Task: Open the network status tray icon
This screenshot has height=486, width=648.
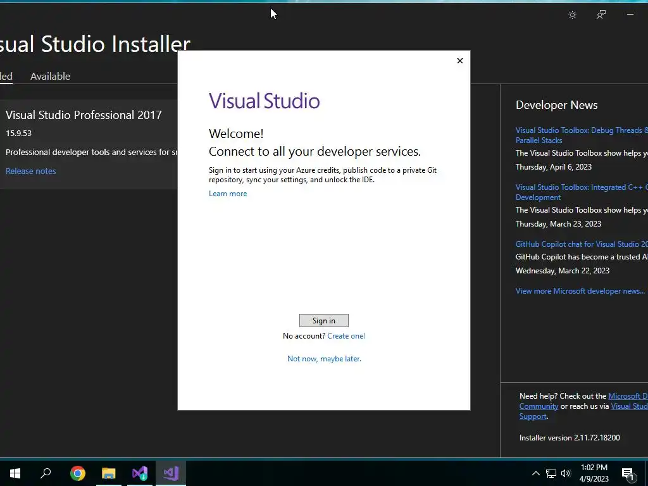Action: pos(551,473)
